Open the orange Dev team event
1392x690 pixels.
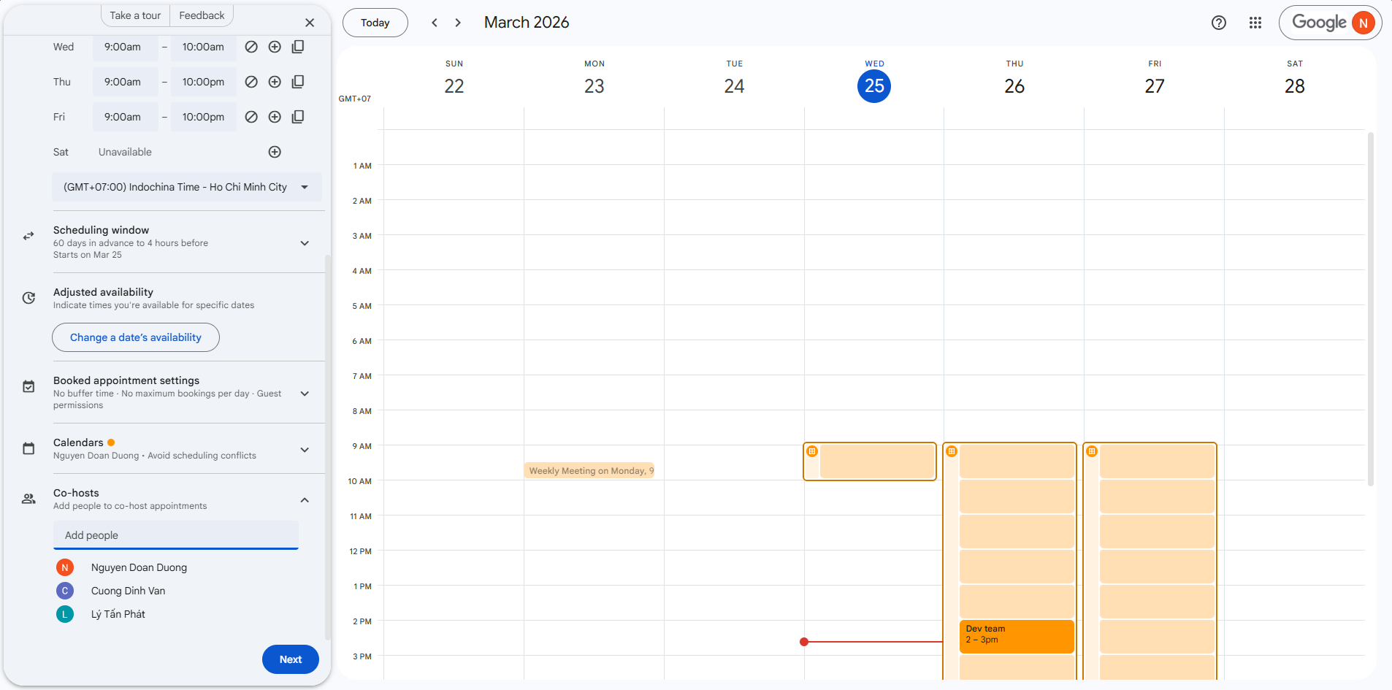[x=1016, y=635]
